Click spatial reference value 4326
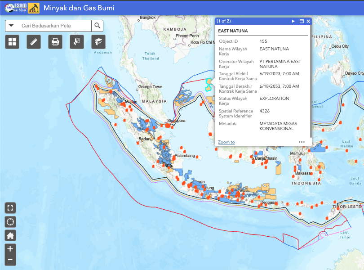This screenshot has width=364, height=270. click(x=264, y=111)
